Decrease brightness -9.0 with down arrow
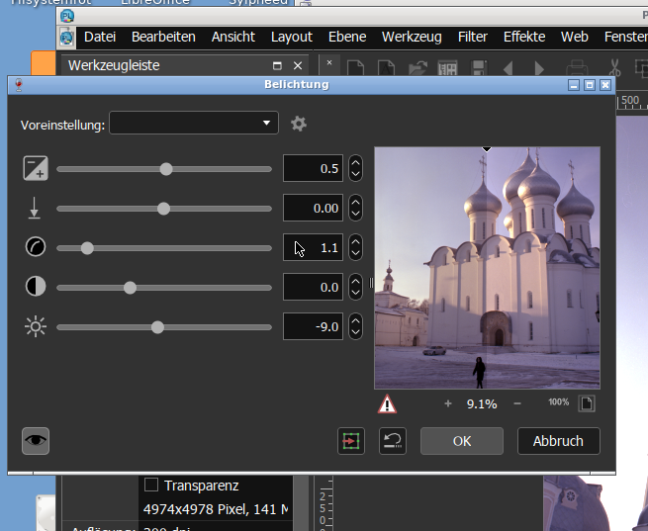The image size is (648, 531). click(x=355, y=332)
